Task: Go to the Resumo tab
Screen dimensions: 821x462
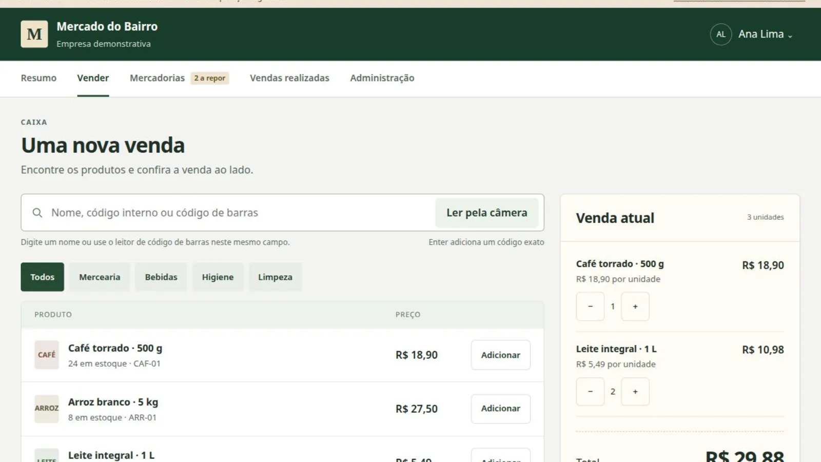Action: pos(38,78)
